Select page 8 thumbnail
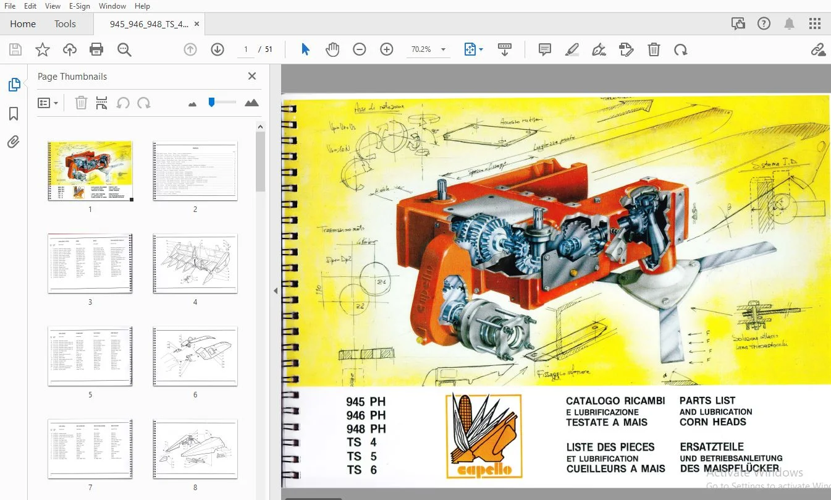 coord(195,449)
